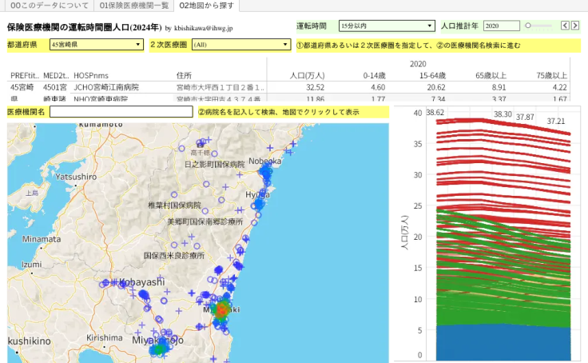Click the 15-64歳 value 20.62

435,87
